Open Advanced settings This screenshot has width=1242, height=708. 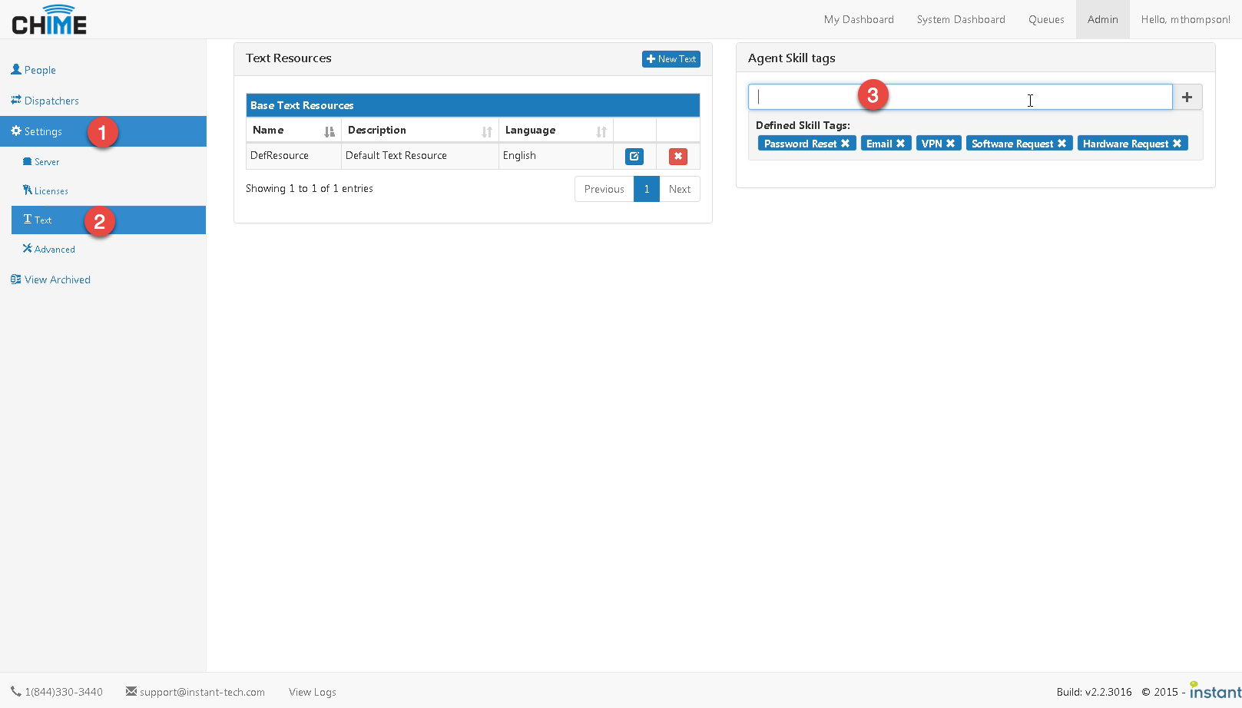pyautogui.click(x=48, y=249)
